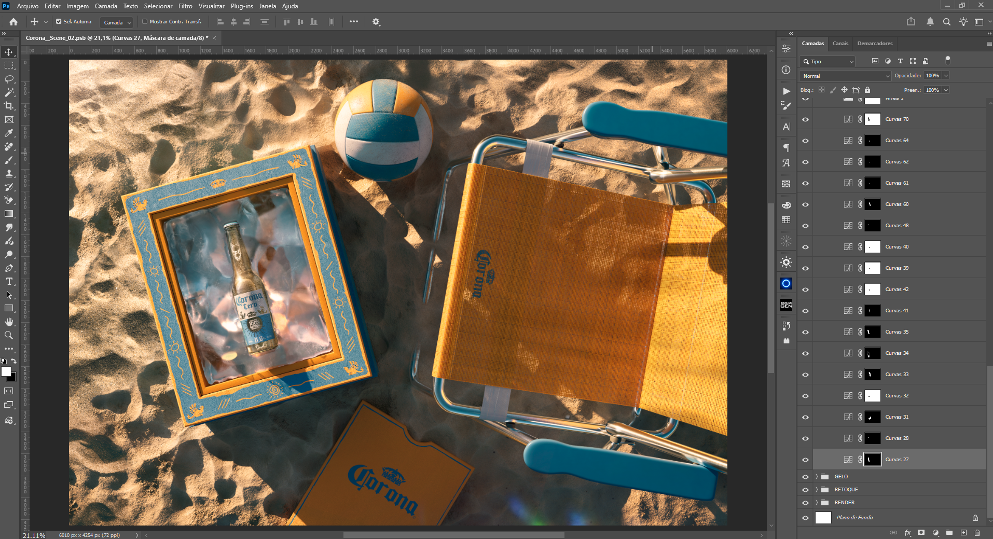The width and height of the screenshot is (993, 539).
Task: Select the Pen tool
Action: 9,268
